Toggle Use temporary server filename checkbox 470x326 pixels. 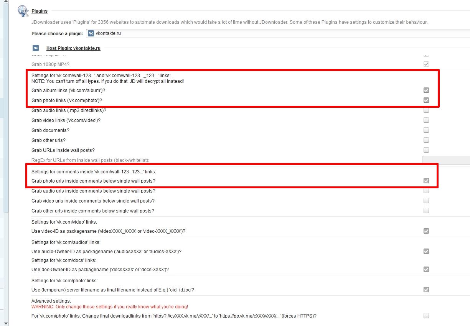(x=426, y=290)
